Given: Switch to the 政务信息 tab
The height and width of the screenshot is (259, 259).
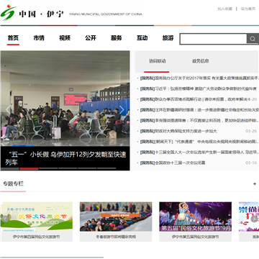Looking at the screenshot, I should (201, 61).
